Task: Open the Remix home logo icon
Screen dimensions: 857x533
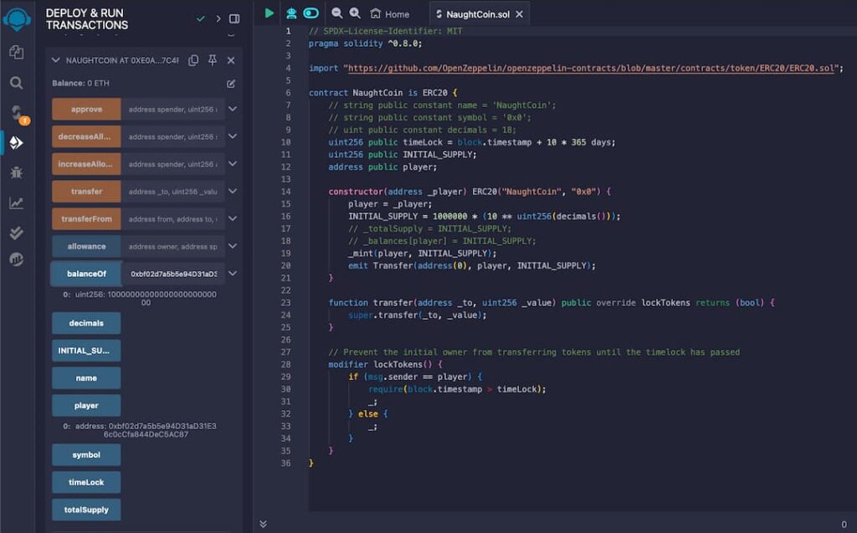Action: click(17, 18)
